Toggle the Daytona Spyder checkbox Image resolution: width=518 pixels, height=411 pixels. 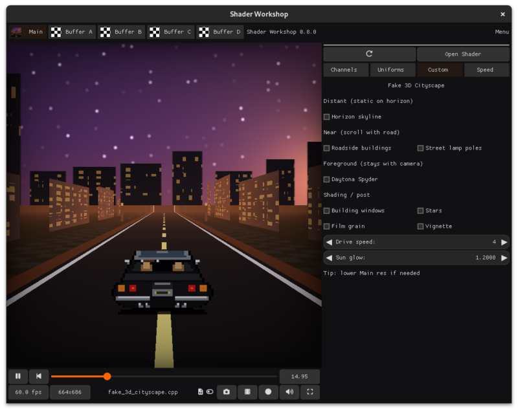coord(327,179)
